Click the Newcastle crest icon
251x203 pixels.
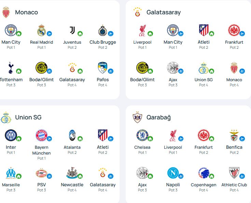[72, 173]
